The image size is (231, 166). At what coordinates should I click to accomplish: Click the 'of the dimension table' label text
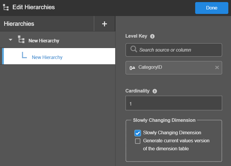pos(166,149)
